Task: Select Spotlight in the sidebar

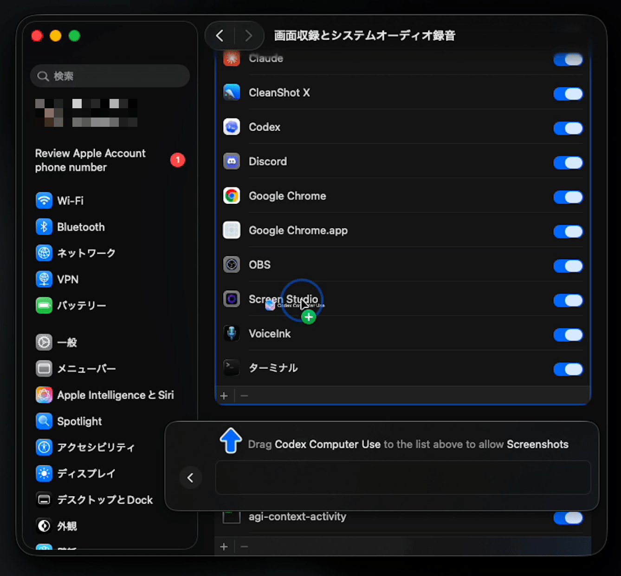Action: click(79, 421)
